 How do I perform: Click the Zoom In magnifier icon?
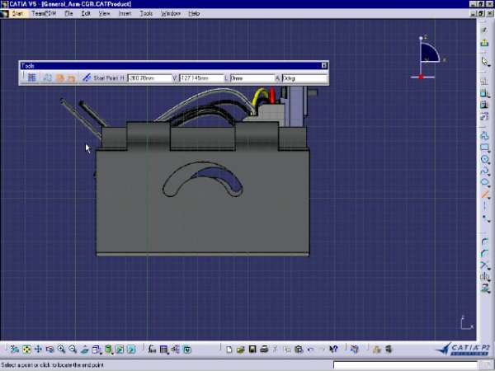(61, 350)
